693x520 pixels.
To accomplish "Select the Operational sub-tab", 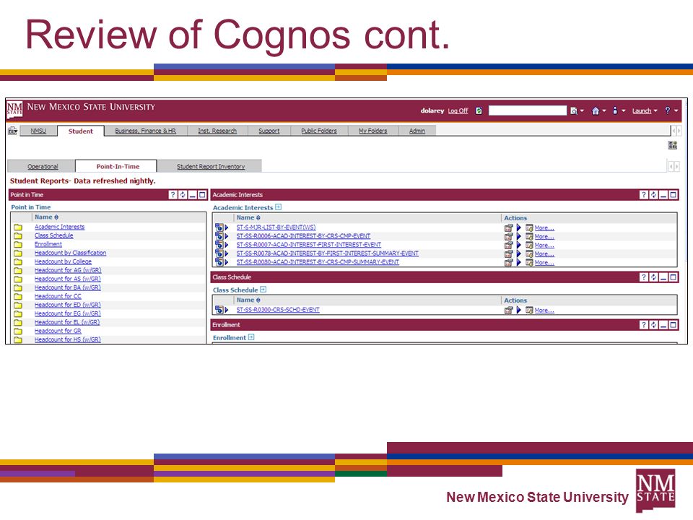I will click(43, 167).
